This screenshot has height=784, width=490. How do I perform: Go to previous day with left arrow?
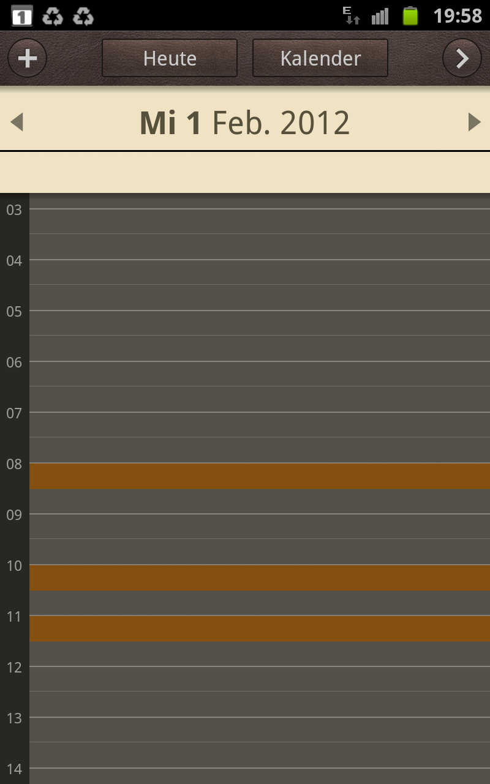tap(17, 122)
